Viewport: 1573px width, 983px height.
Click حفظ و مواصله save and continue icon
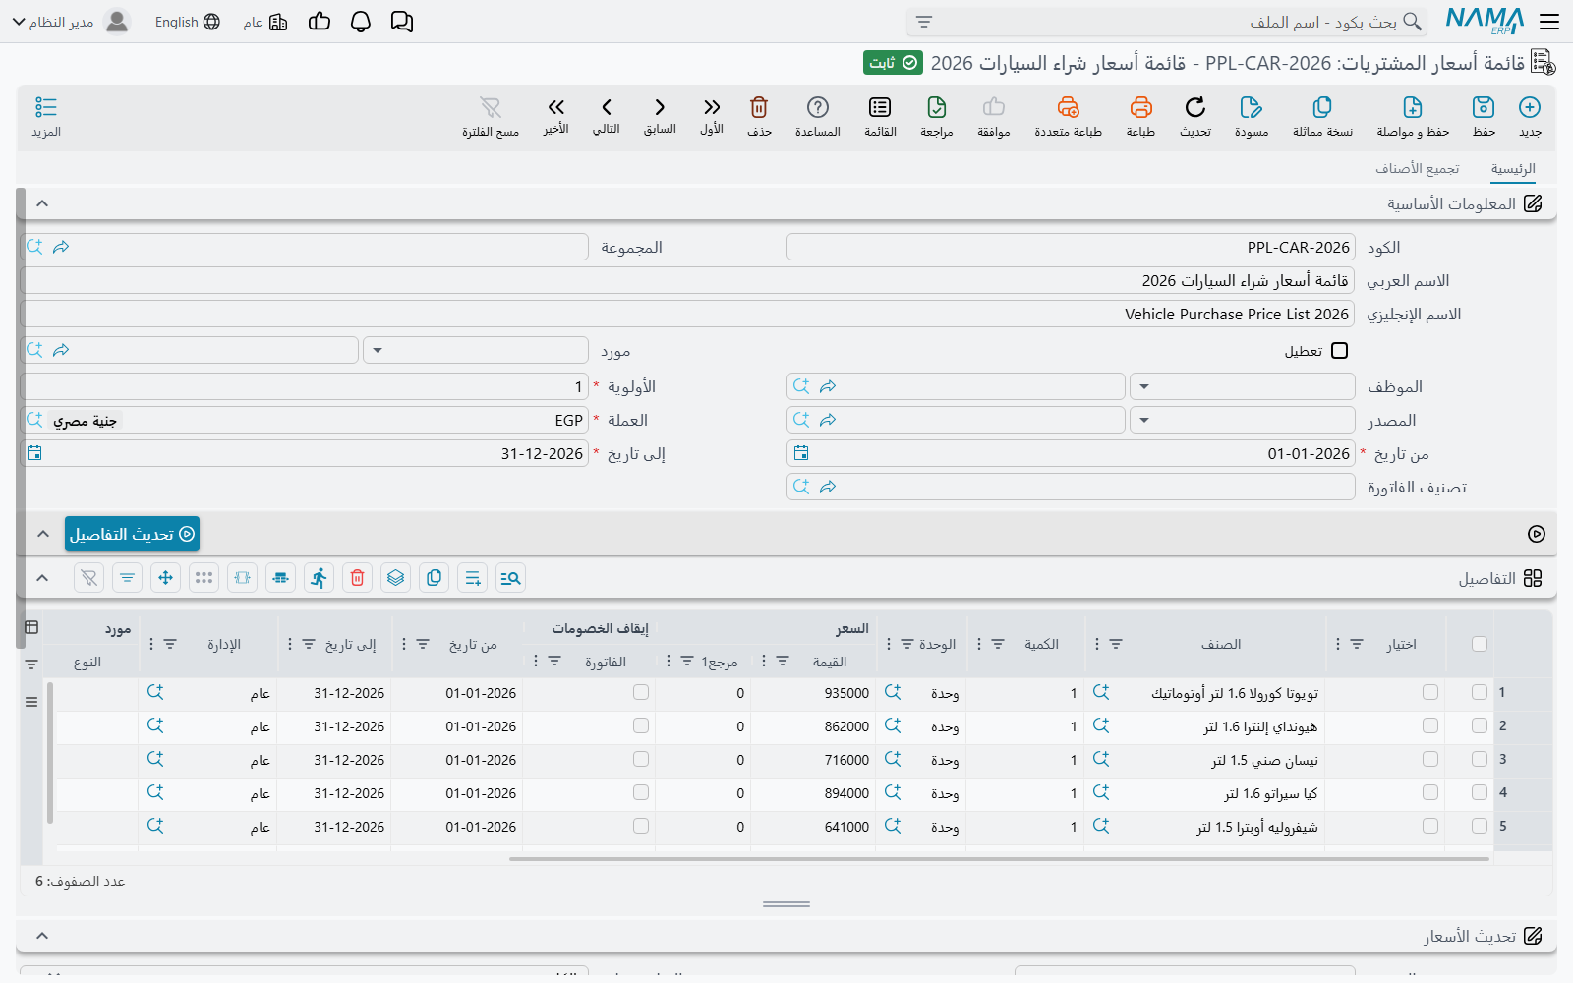tap(1413, 107)
